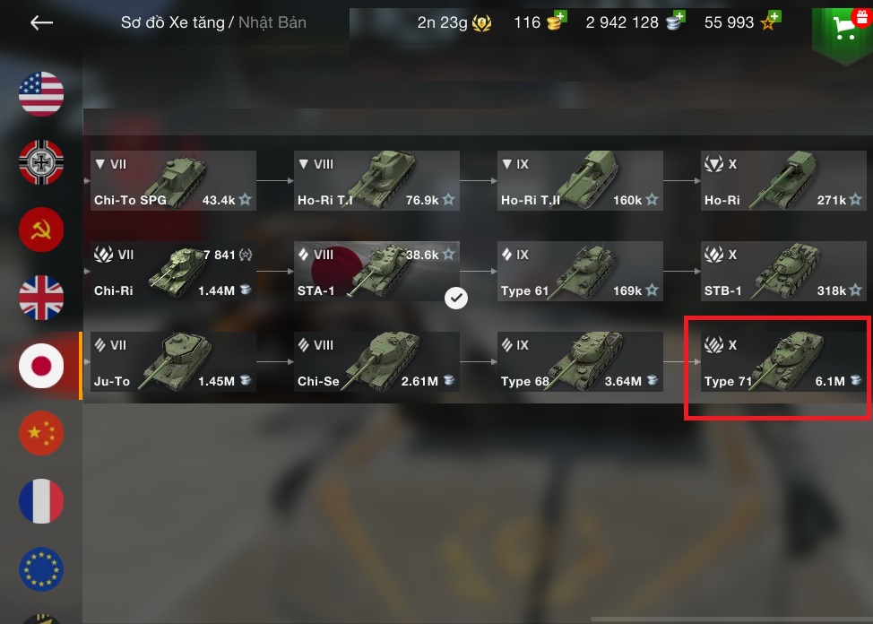The image size is (873, 624).
Task: Select the European Union flag nation
Action: (x=41, y=569)
